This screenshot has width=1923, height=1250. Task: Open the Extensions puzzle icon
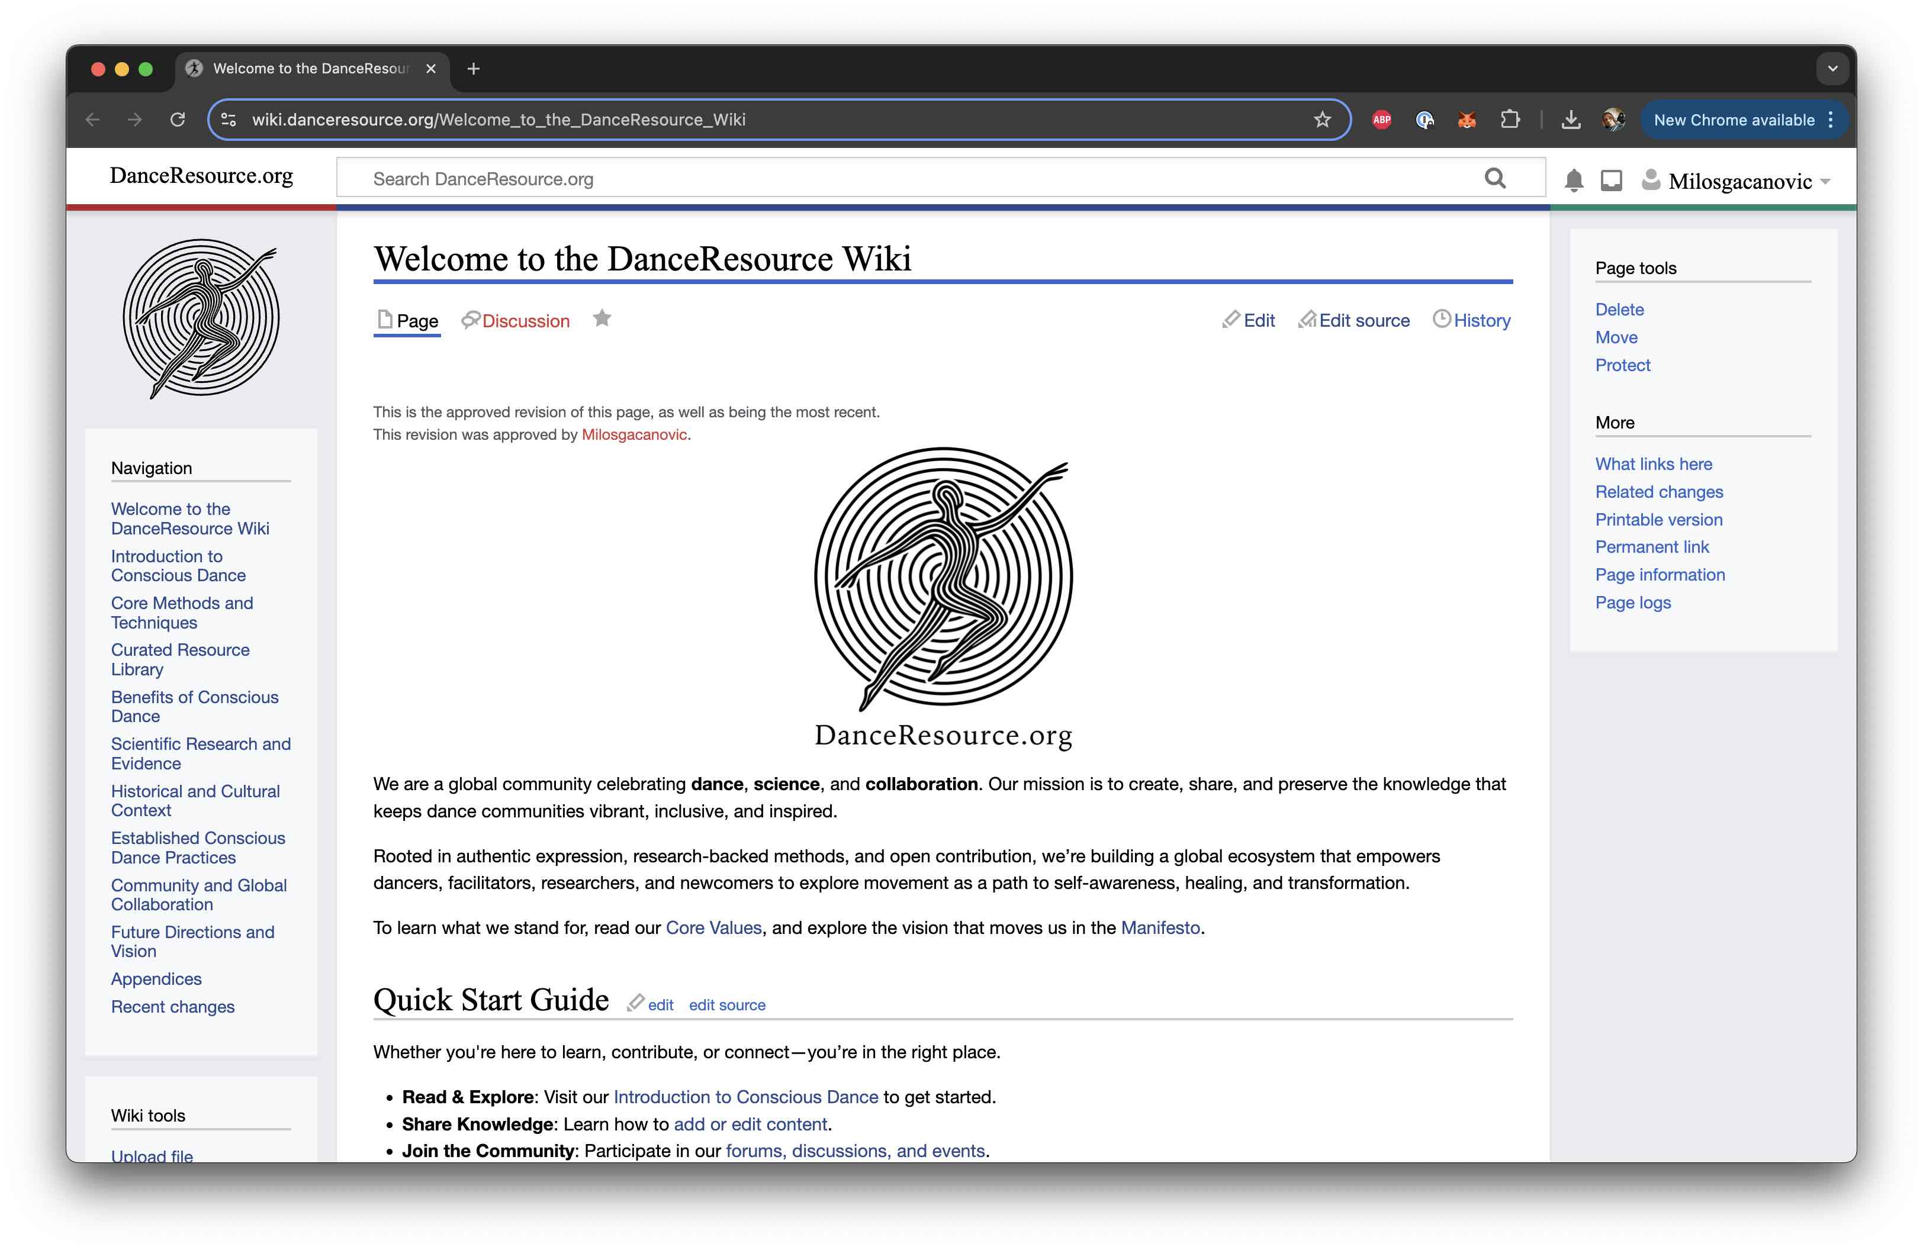click(x=1509, y=120)
